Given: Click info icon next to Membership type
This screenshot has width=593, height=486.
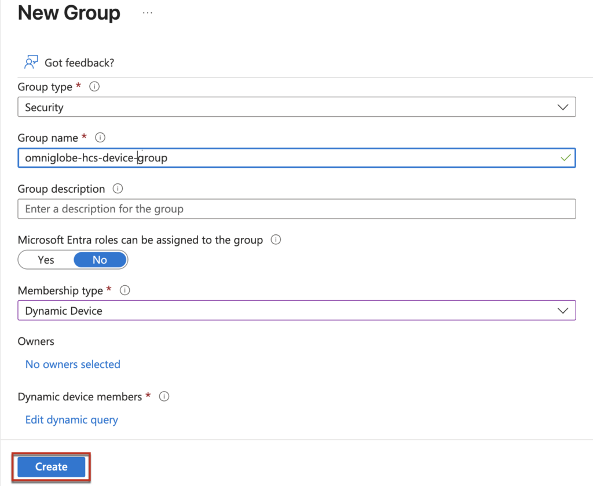Looking at the screenshot, I should (125, 290).
